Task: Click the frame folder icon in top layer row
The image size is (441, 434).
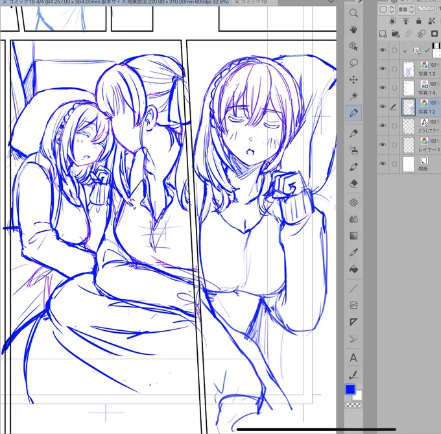Action: [416, 51]
